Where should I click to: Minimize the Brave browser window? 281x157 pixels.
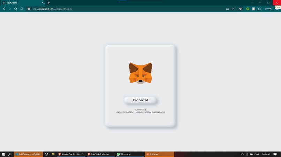tap(260, 3)
